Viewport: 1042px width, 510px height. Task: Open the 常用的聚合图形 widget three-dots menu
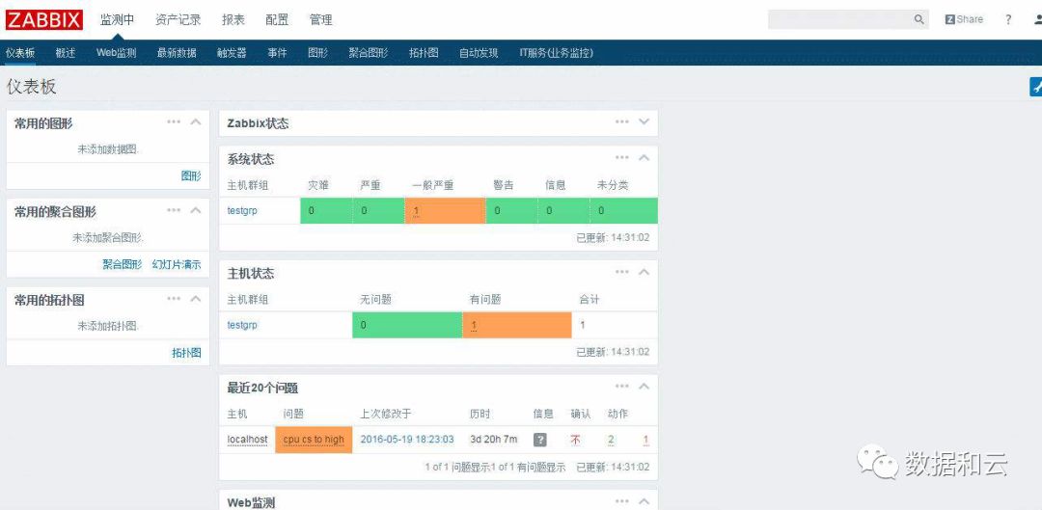click(174, 210)
